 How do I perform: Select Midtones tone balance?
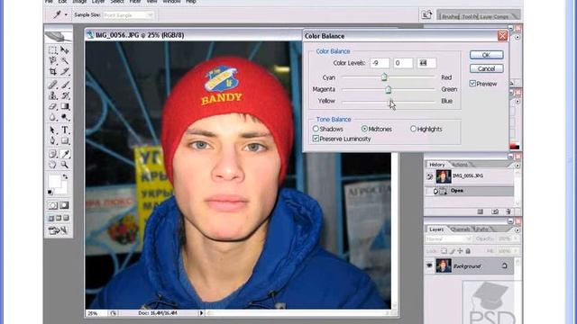click(364, 129)
